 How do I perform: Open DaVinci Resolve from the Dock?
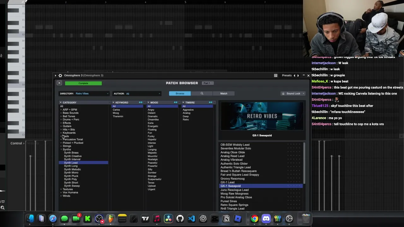coord(169,218)
